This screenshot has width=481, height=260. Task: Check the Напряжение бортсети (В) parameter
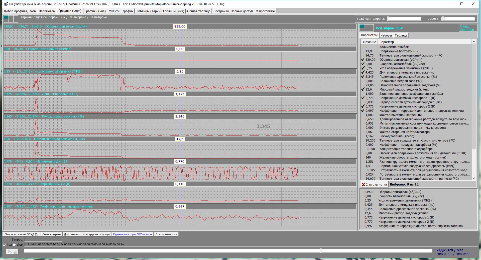point(363,51)
